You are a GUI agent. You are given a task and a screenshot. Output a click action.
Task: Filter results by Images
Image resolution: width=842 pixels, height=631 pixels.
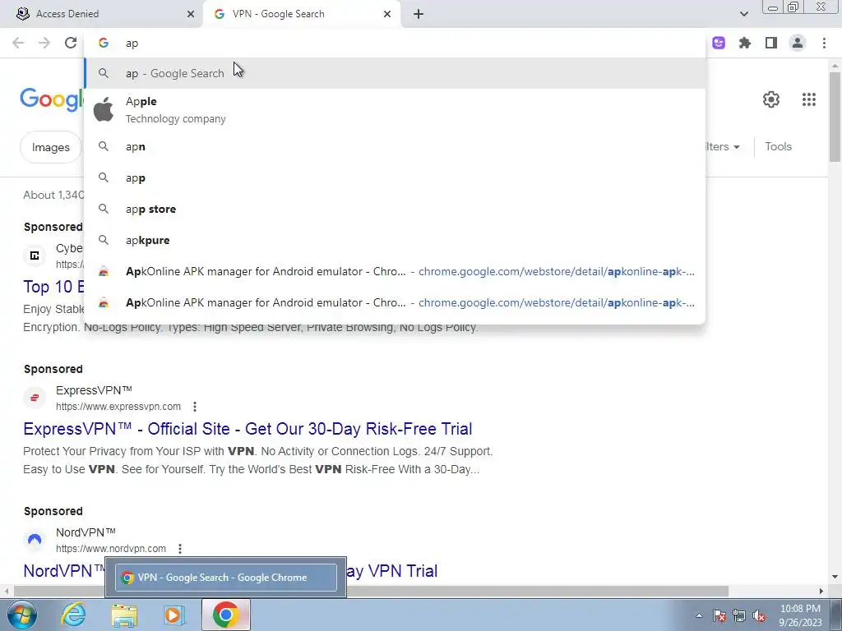coord(50,147)
